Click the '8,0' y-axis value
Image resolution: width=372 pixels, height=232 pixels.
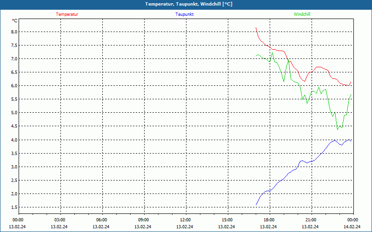click(14, 32)
